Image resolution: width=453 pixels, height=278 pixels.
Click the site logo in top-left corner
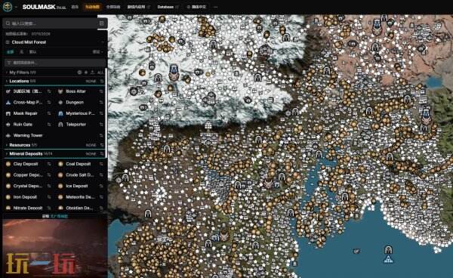click(x=8, y=7)
